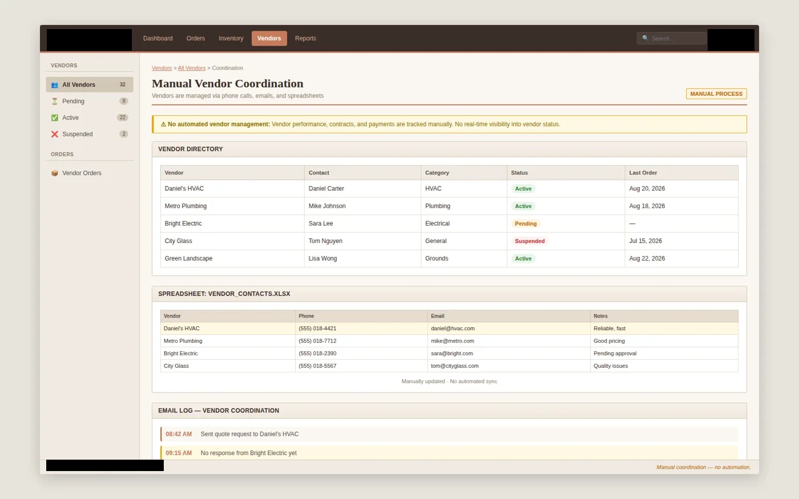This screenshot has width=799, height=499.
Task: Click last order date Aug 20, 2026
Action: (x=647, y=189)
